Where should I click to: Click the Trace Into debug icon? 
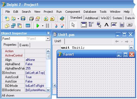(56, 26)
